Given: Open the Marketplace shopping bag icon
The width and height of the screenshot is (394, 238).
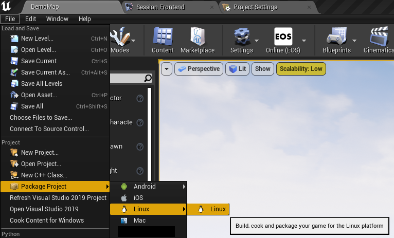Looking at the screenshot, I should tap(198, 36).
